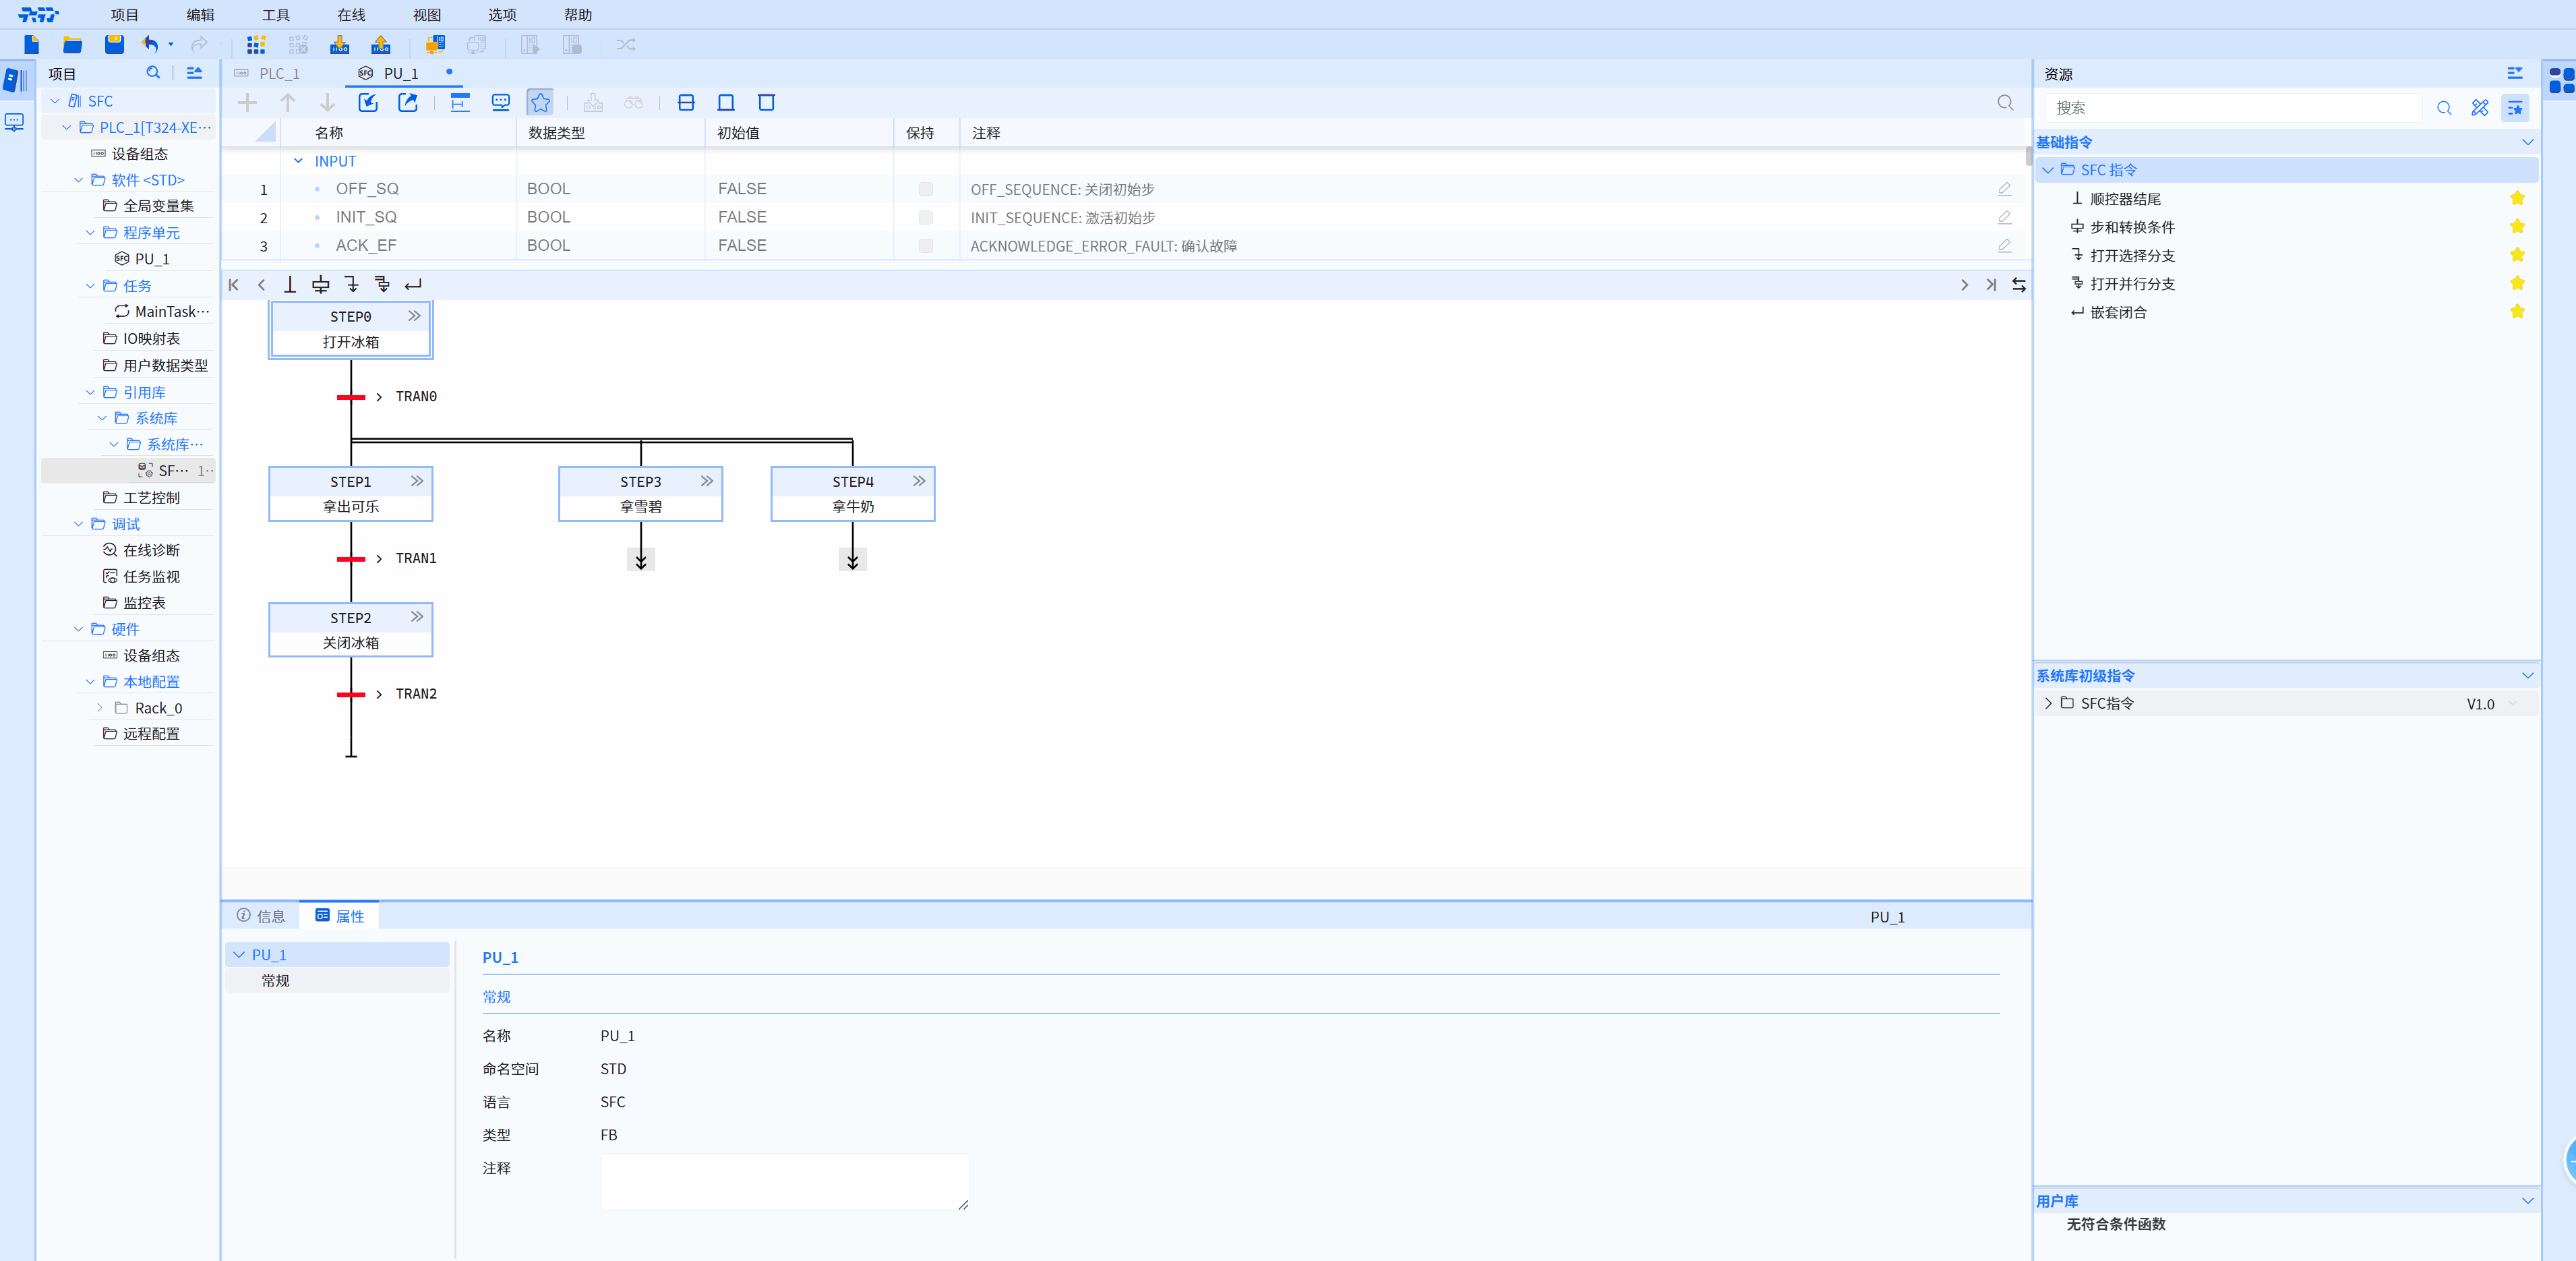
Task: Switch to the 信息 tab
Action: pos(261,916)
